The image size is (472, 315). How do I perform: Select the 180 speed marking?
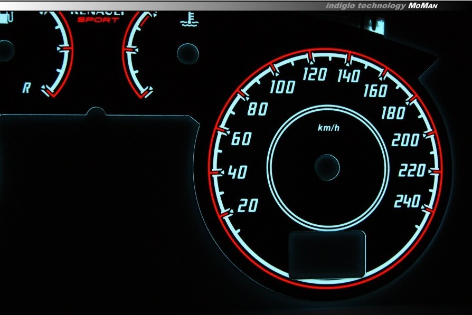[x=393, y=113]
